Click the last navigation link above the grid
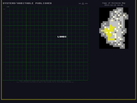Screen dimensions: 137x103 [x=86, y=3]
